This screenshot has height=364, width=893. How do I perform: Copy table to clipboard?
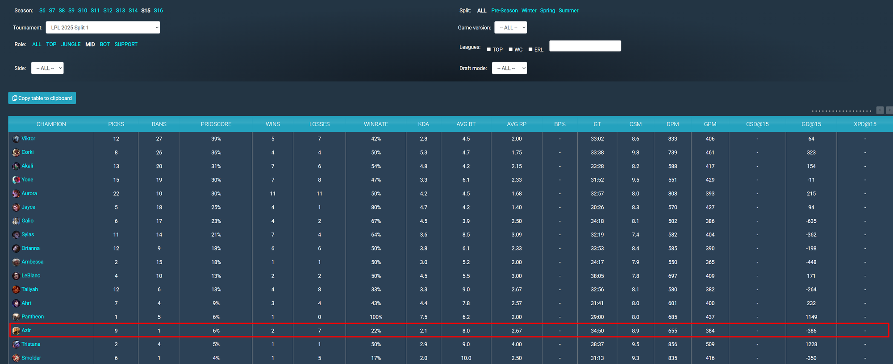[x=42, y=98]
